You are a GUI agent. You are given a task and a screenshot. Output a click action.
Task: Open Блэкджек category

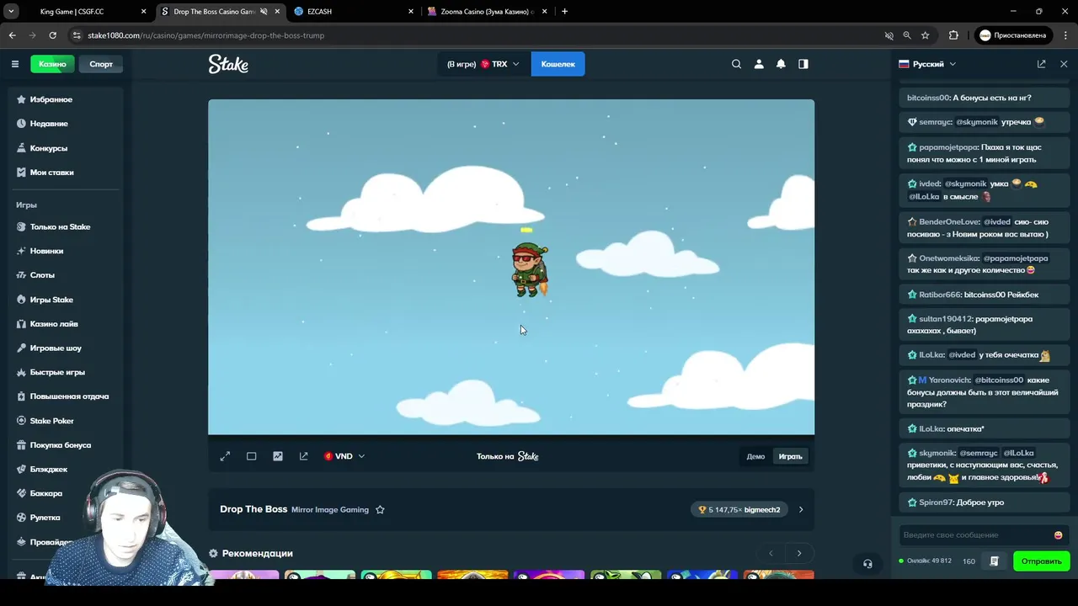[x=49, y=470]
